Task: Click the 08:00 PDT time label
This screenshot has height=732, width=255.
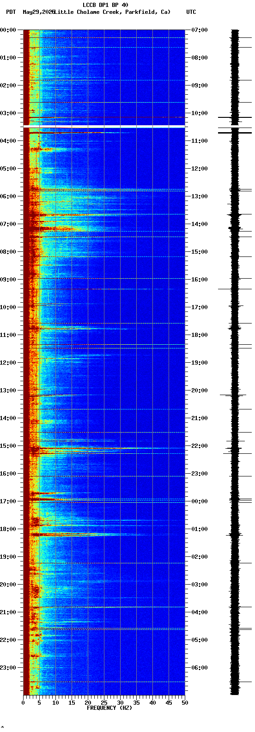Action: pos(8,252)
